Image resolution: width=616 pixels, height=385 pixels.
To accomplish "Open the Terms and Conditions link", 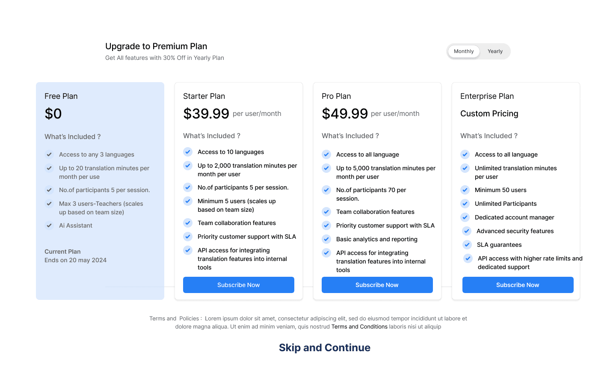I will pos(359,327).
